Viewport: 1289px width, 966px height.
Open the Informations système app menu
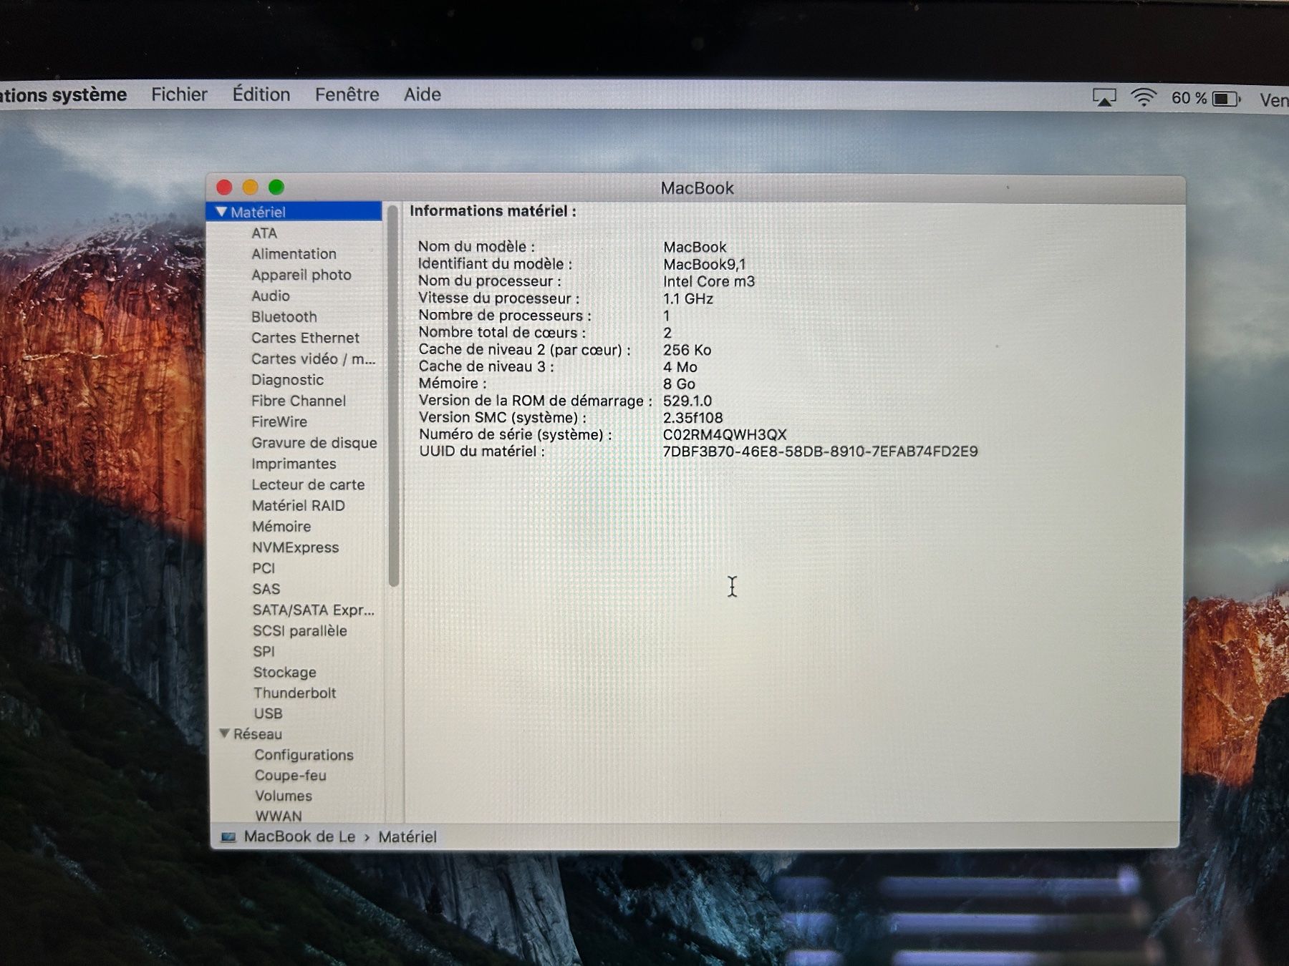tap(63, 95)
